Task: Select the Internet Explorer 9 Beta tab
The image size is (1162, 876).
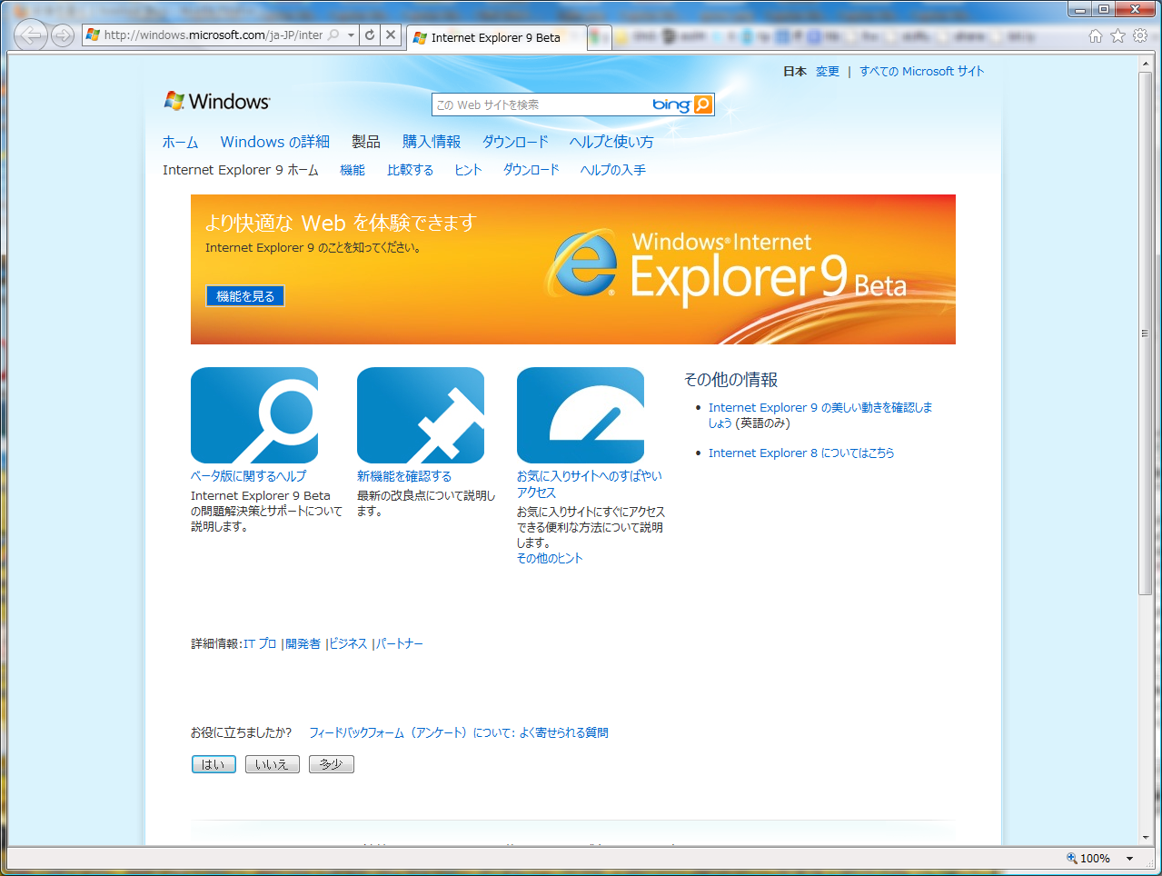Action: [496, 37]
